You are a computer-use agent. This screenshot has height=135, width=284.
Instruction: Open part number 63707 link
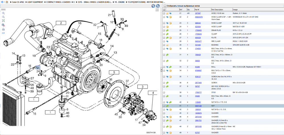pos(197,133)
